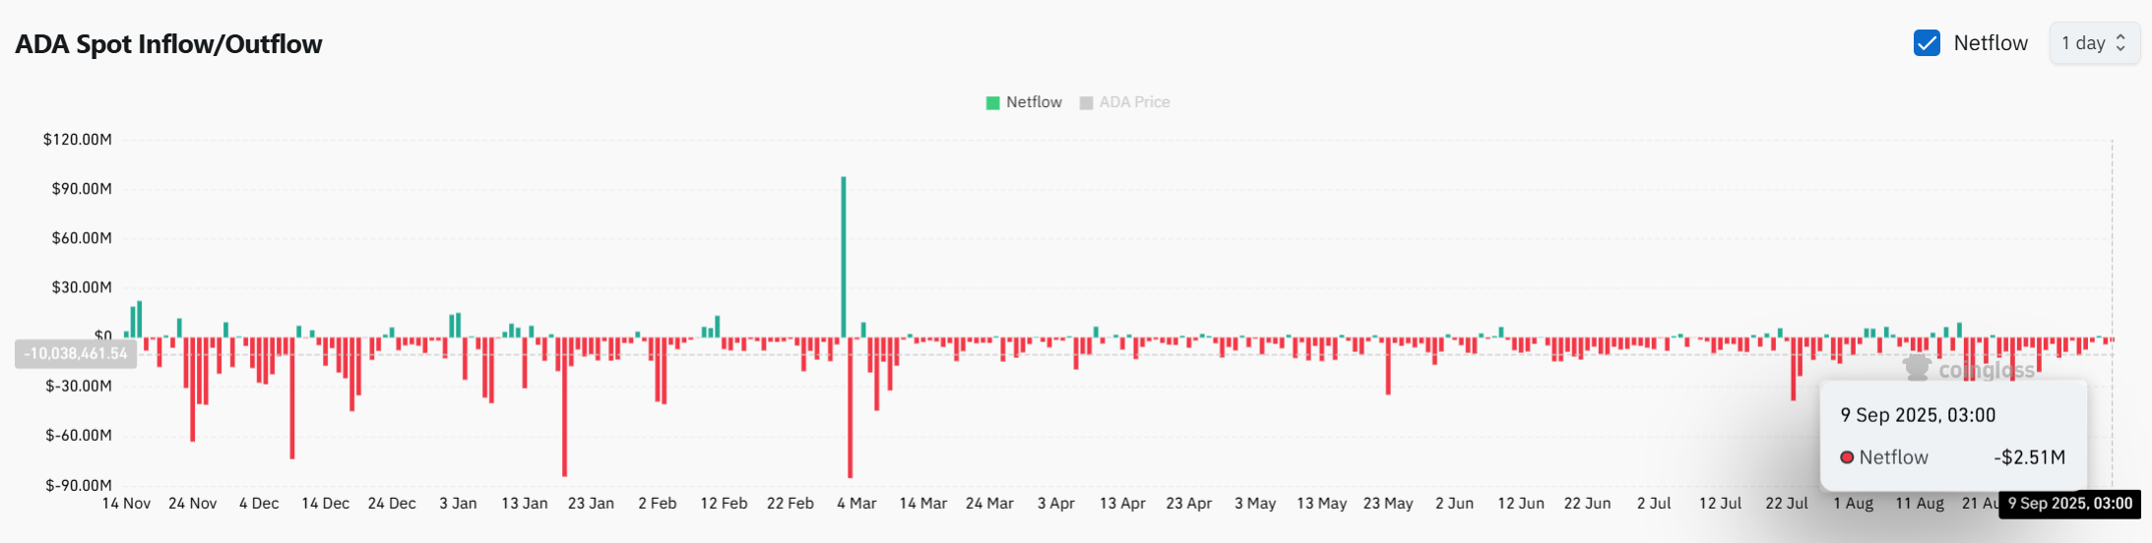Click the -10,038,461.54 crosshair value label

point(76,354)
